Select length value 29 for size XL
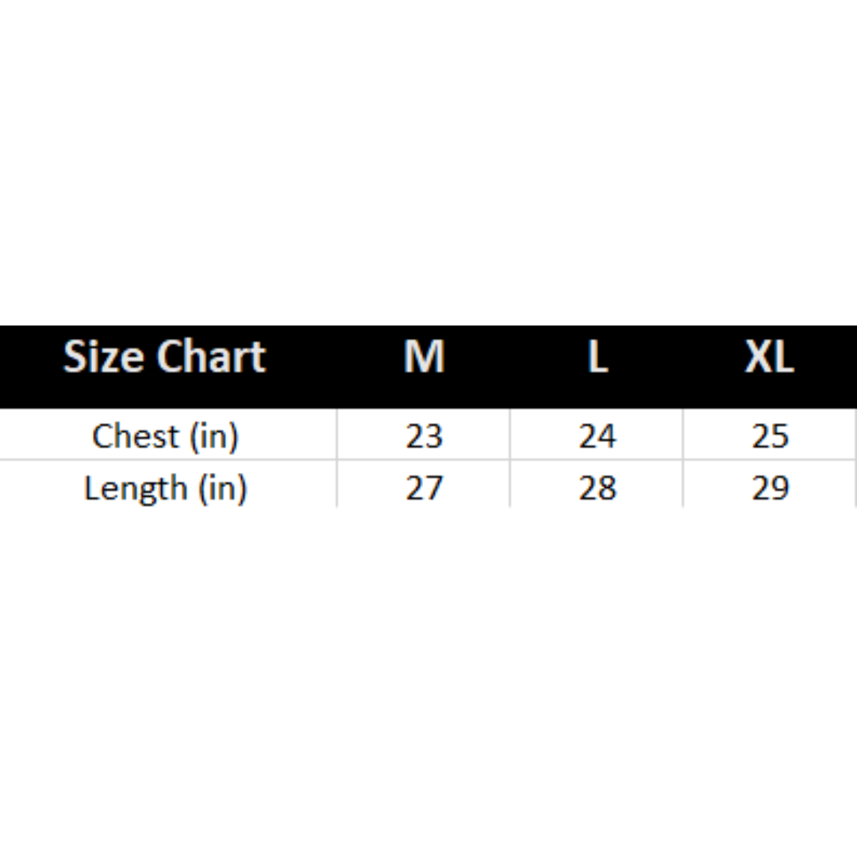This screenshot has width=857, height=857. (x=770, y=487)
